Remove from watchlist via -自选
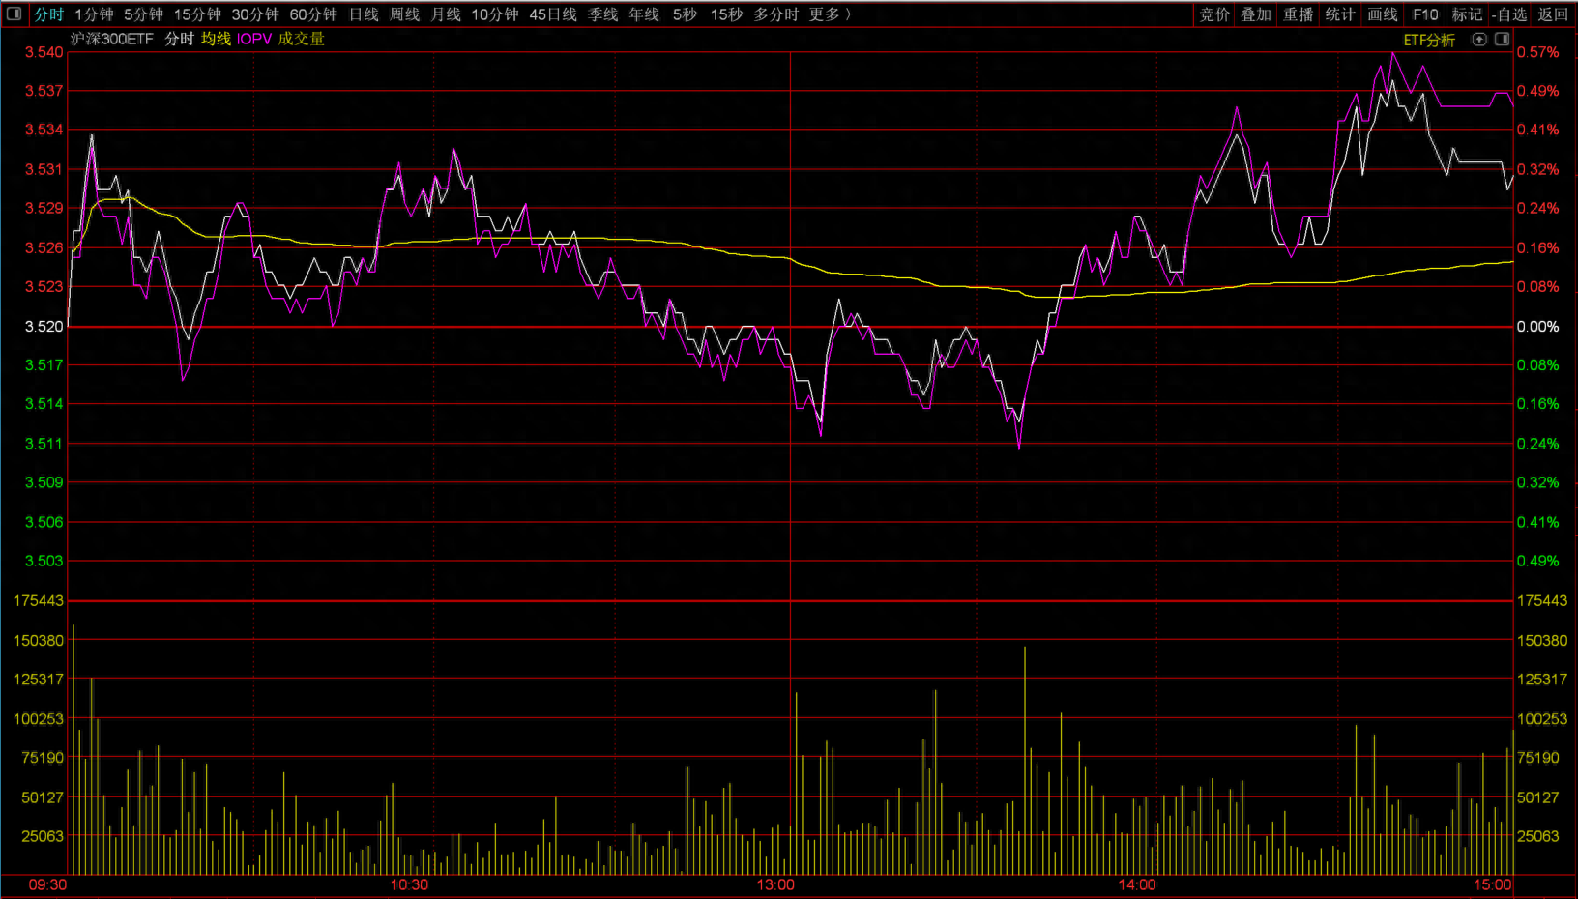 1509,14
